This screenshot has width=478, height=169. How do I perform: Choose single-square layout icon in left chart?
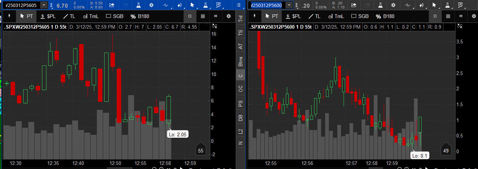click(x=190, y=16)
